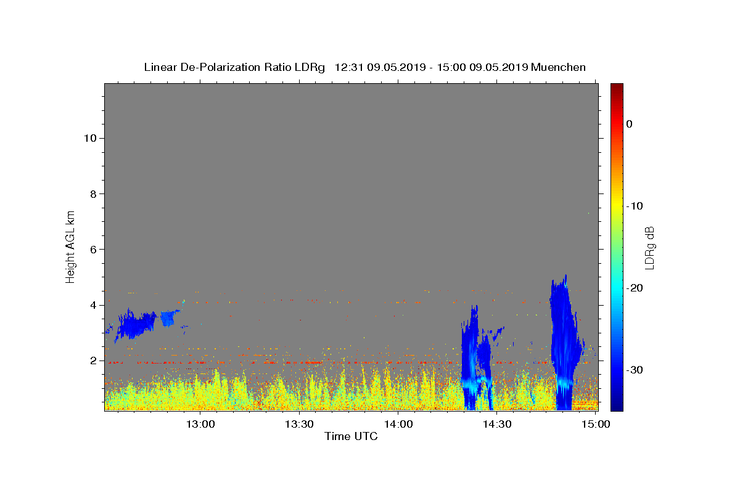
Task: Click the "LDRg dB" colorbar label
Action: [649, 248]
